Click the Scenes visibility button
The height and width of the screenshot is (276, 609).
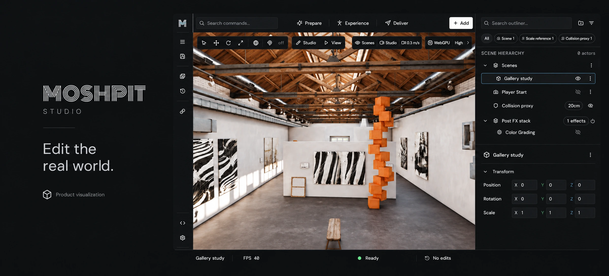click(x=365, y=43)
